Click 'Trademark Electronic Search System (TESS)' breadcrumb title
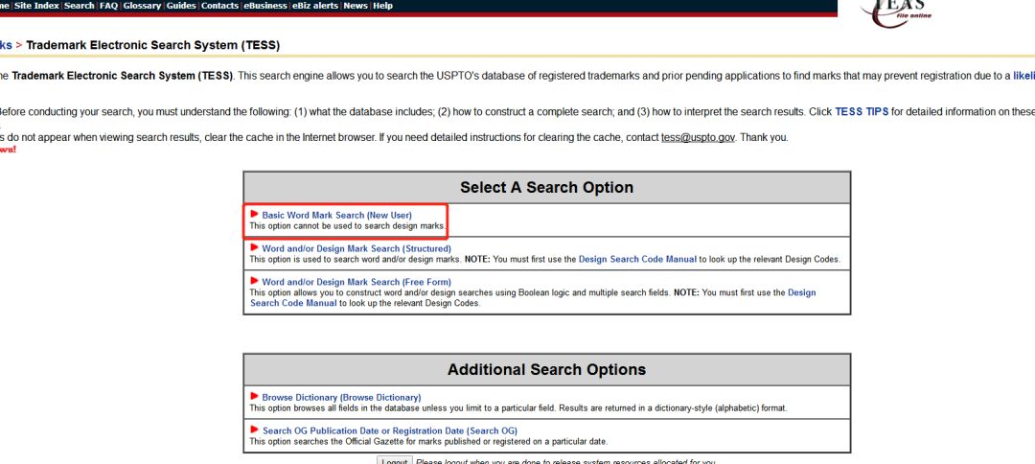This screenshot has height=464, width=1035. click(x=153, y=46)
